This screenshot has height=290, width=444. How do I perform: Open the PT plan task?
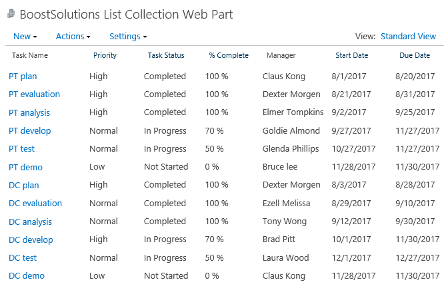[23, 76]
